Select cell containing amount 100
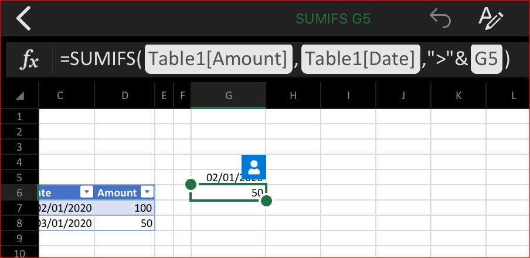 (125, 208)
